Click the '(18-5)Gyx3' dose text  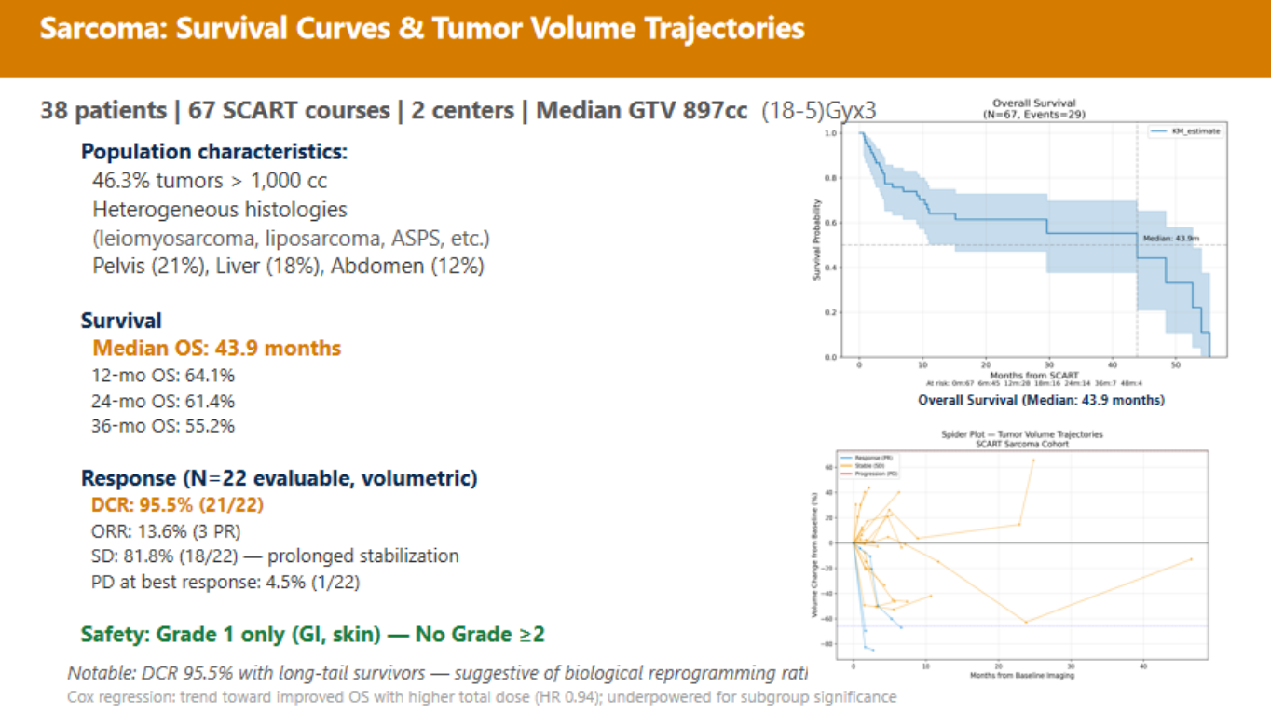[818, 111]
